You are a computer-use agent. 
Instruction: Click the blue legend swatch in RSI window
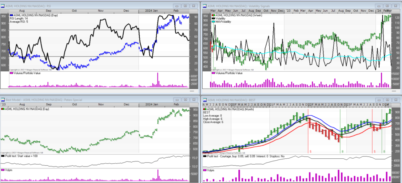tap(11, 15)
